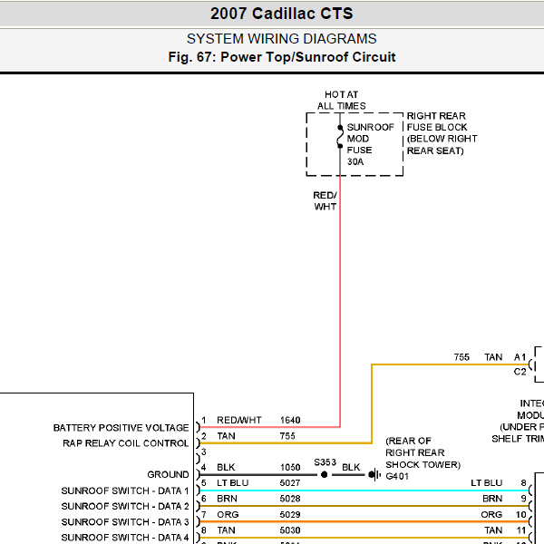Click the light blue 5027 wire line
544x544 pixels.
click(x=364, y=491)
